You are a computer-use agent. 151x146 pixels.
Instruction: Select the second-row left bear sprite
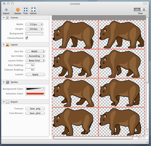coord(75,64)
